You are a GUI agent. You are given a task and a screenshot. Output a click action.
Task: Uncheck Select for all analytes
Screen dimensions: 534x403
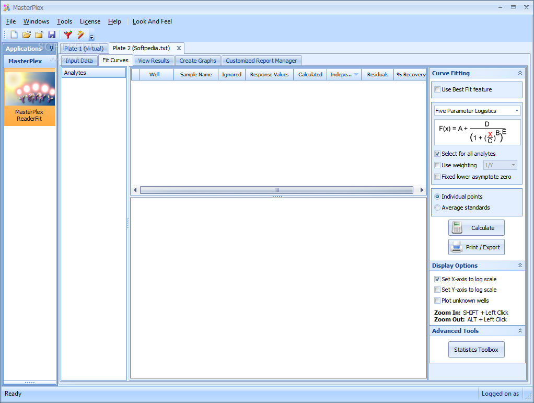(x=437, y=154)
